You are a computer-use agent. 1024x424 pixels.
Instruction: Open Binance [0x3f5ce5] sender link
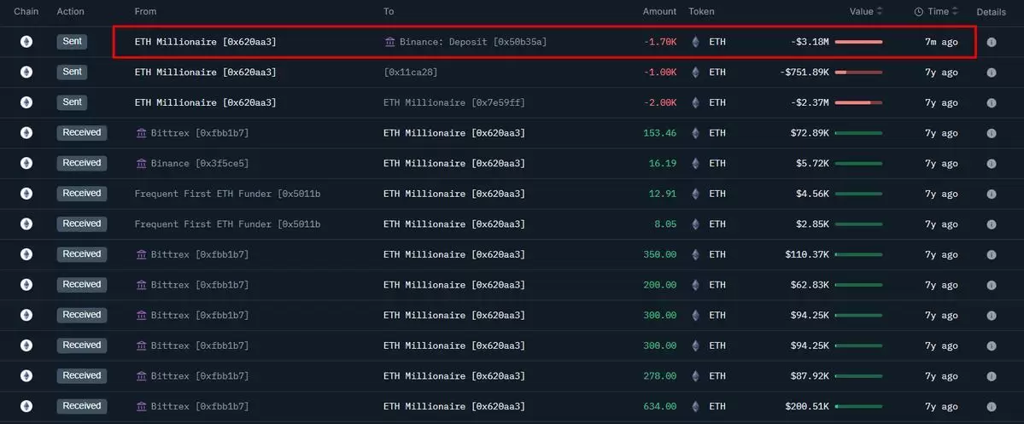[200, 164]
